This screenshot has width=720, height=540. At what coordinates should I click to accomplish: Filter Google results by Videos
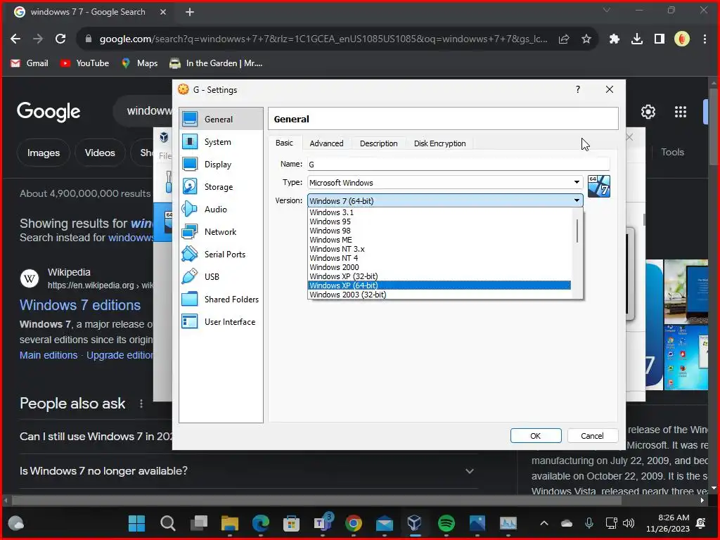tap(100, 153)
